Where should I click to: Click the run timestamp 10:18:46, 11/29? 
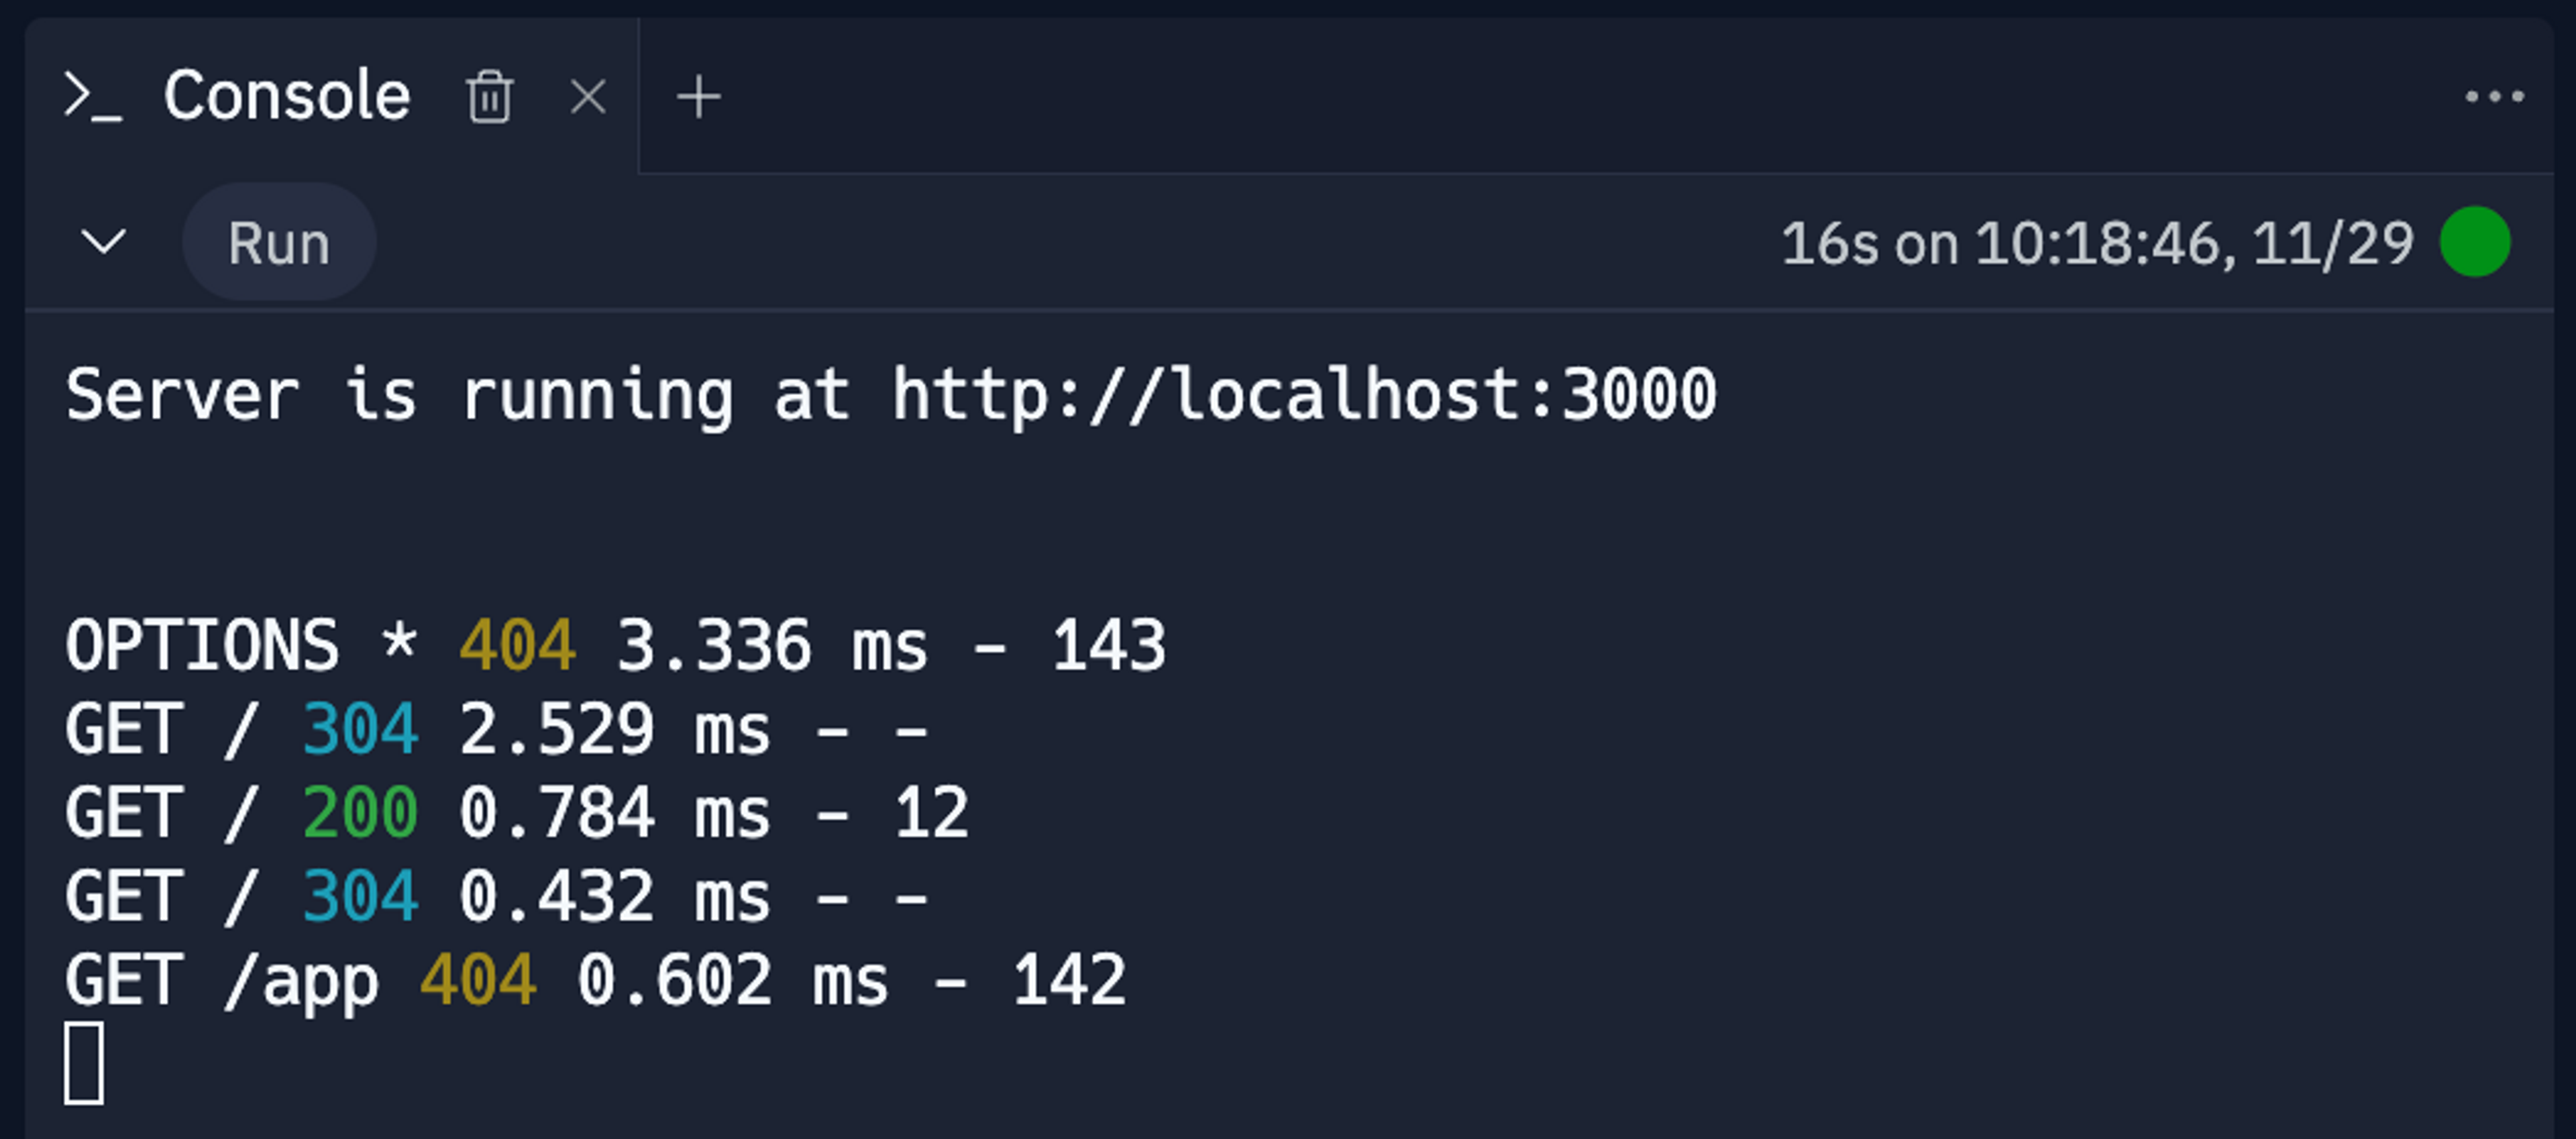[x=2194, y=243]
